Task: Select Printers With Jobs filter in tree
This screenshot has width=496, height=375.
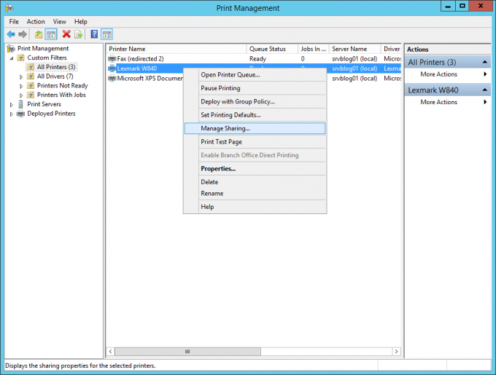Action: pyautogui.click(x=61, y=95)
